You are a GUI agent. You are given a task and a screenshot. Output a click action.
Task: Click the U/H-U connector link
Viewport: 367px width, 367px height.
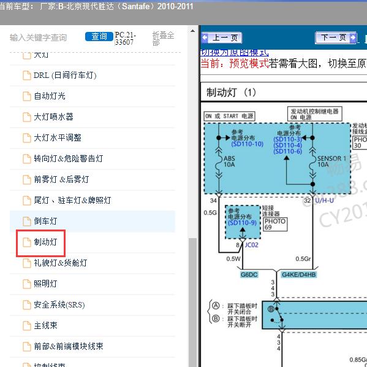(x=324, y=201)
